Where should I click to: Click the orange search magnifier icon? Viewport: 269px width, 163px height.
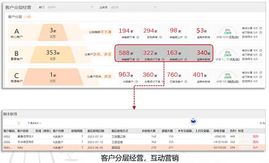[18, 123]
